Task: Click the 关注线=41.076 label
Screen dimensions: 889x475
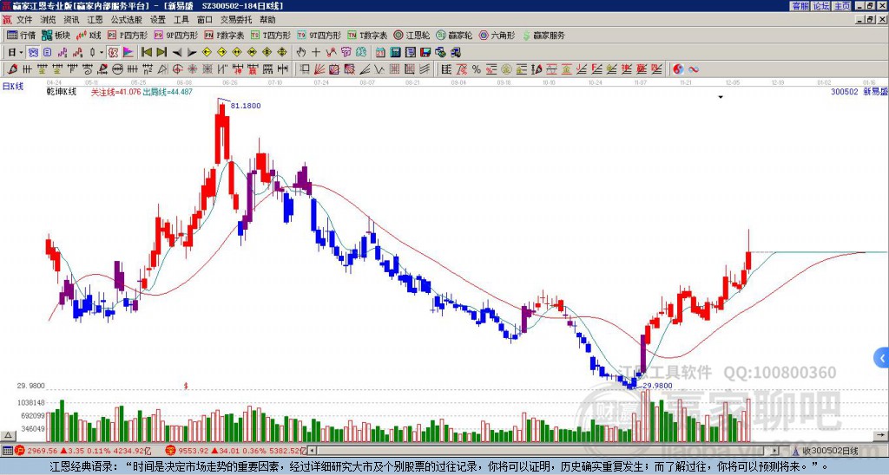Action: (x=116, y=92)
